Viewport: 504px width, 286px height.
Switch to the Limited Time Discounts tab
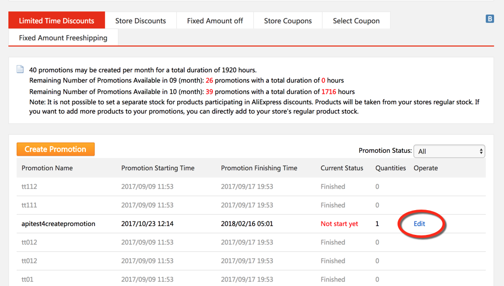(x=56, y=21)
